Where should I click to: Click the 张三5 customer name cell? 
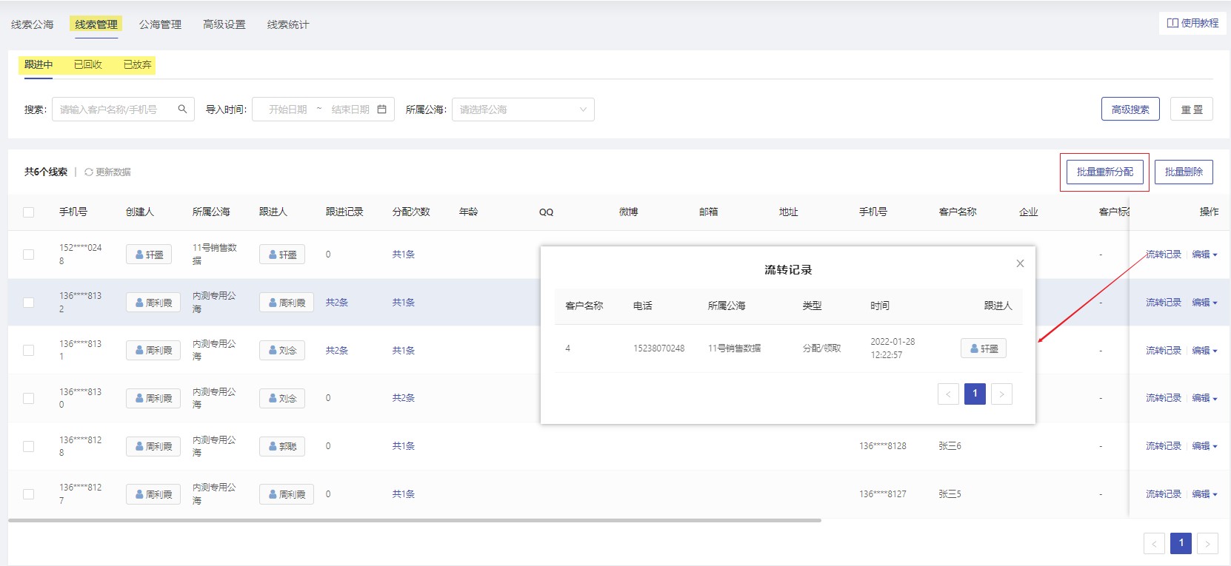click(x=950, y=494)
